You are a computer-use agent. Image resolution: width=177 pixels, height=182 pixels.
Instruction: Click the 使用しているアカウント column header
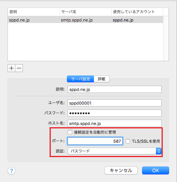pos(137,12)
